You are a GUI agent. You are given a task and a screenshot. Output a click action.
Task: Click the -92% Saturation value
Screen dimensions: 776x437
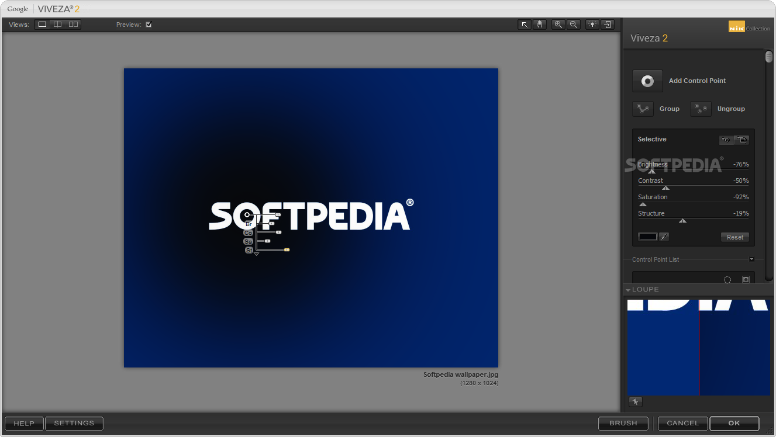point(741,197)
